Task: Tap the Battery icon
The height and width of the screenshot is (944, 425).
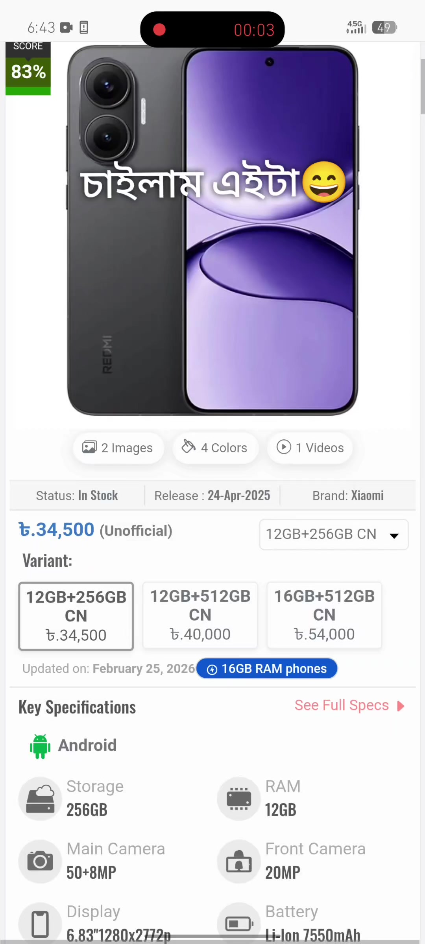Action: point(239,923)
